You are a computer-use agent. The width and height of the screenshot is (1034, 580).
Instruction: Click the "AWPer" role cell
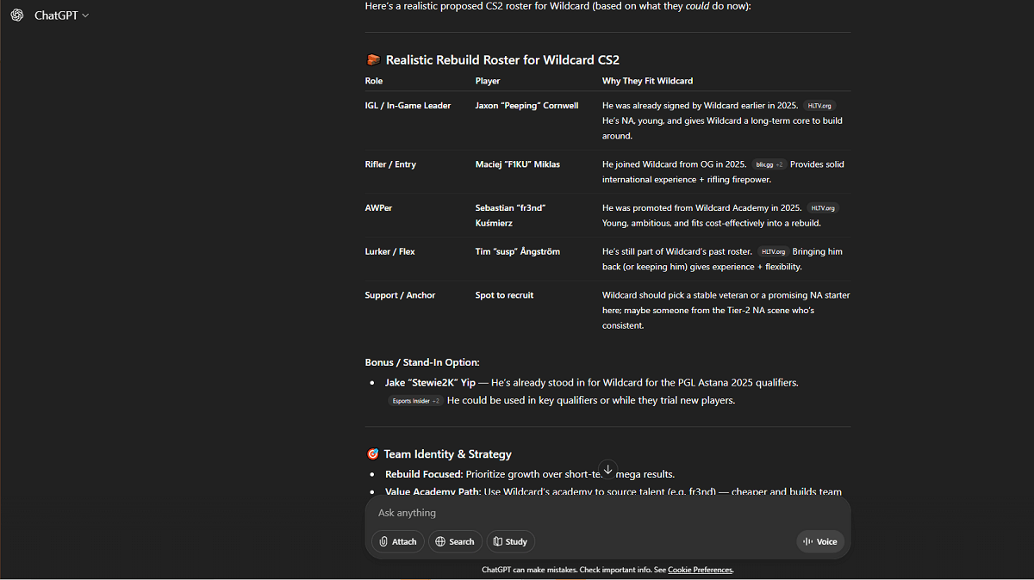pyautogui.click(x=378, y=208)
